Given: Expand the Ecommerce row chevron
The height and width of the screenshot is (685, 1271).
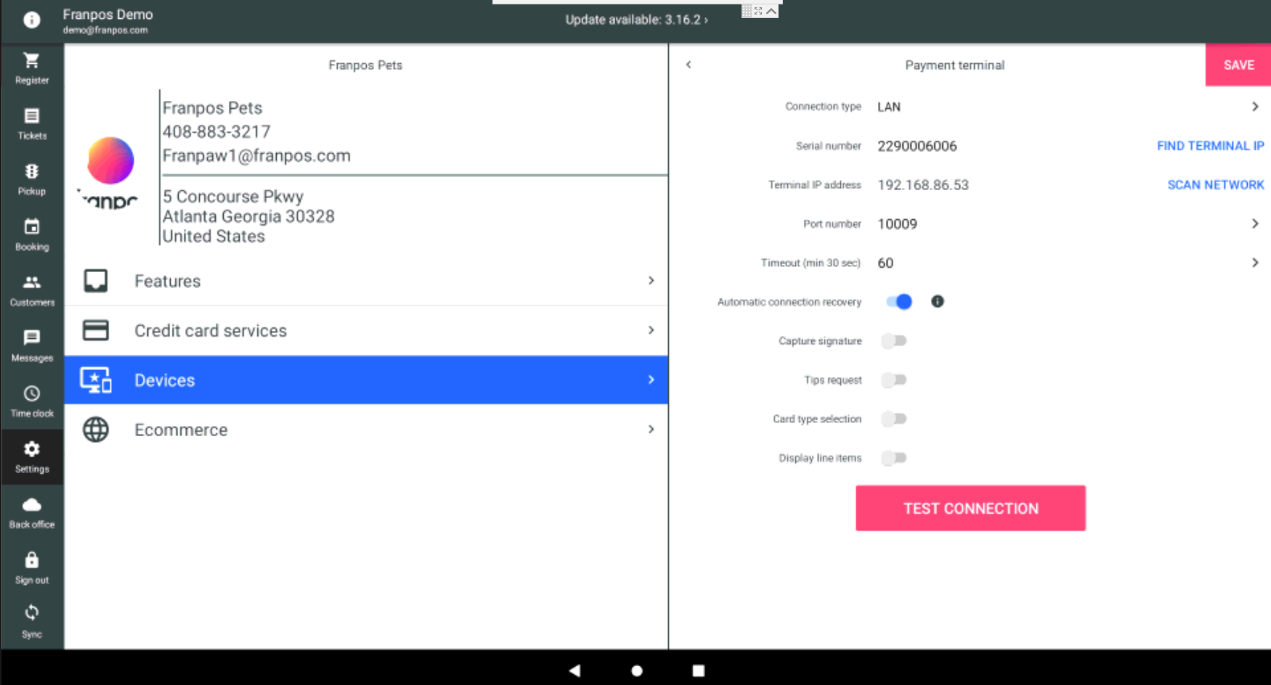Looking at the screenshot, I should [x=651, y=430].
